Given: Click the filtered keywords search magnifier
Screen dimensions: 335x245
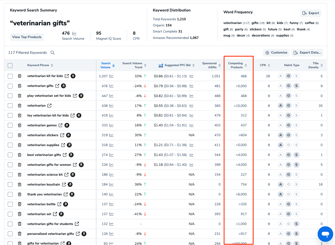Looking at the screenshot, I should 53,53.
